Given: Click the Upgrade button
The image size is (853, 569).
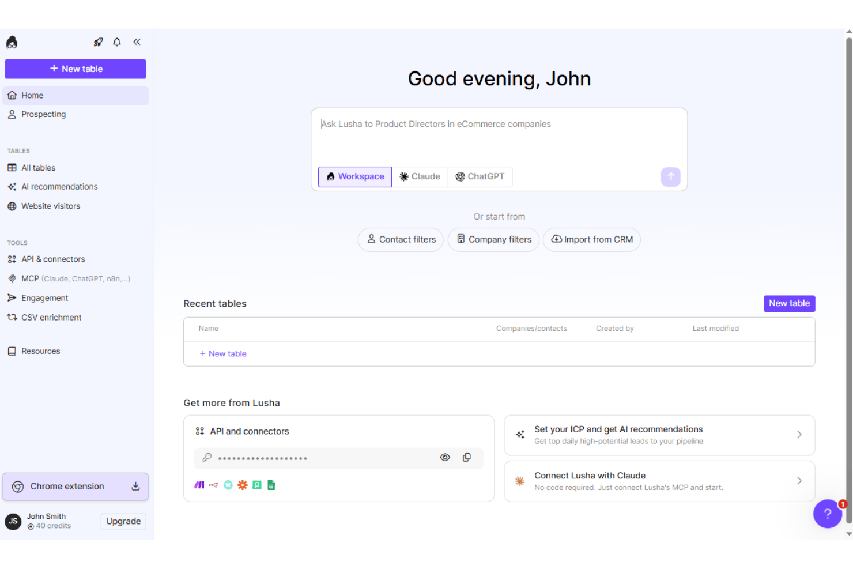Looking at the screenshot, I should click(123, 521).
